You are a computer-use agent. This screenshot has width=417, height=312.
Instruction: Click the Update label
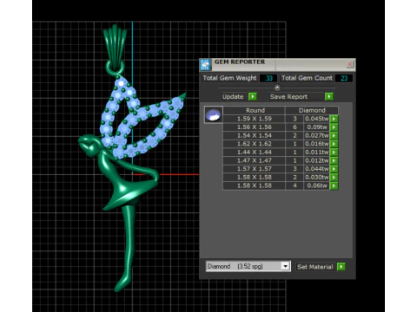(233, 97)
